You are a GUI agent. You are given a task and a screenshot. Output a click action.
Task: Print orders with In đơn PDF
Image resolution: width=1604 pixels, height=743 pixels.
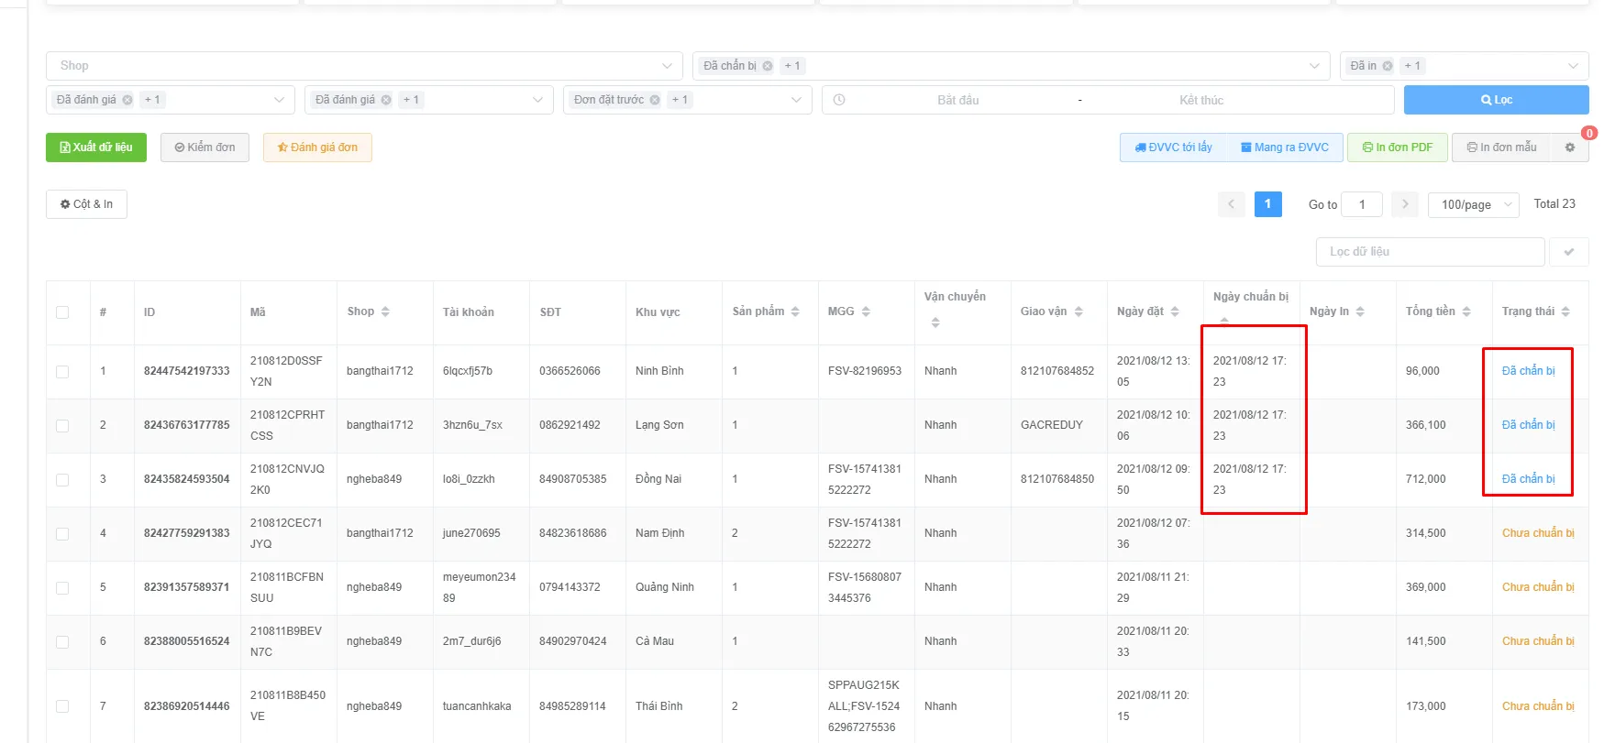[1398, 148]
